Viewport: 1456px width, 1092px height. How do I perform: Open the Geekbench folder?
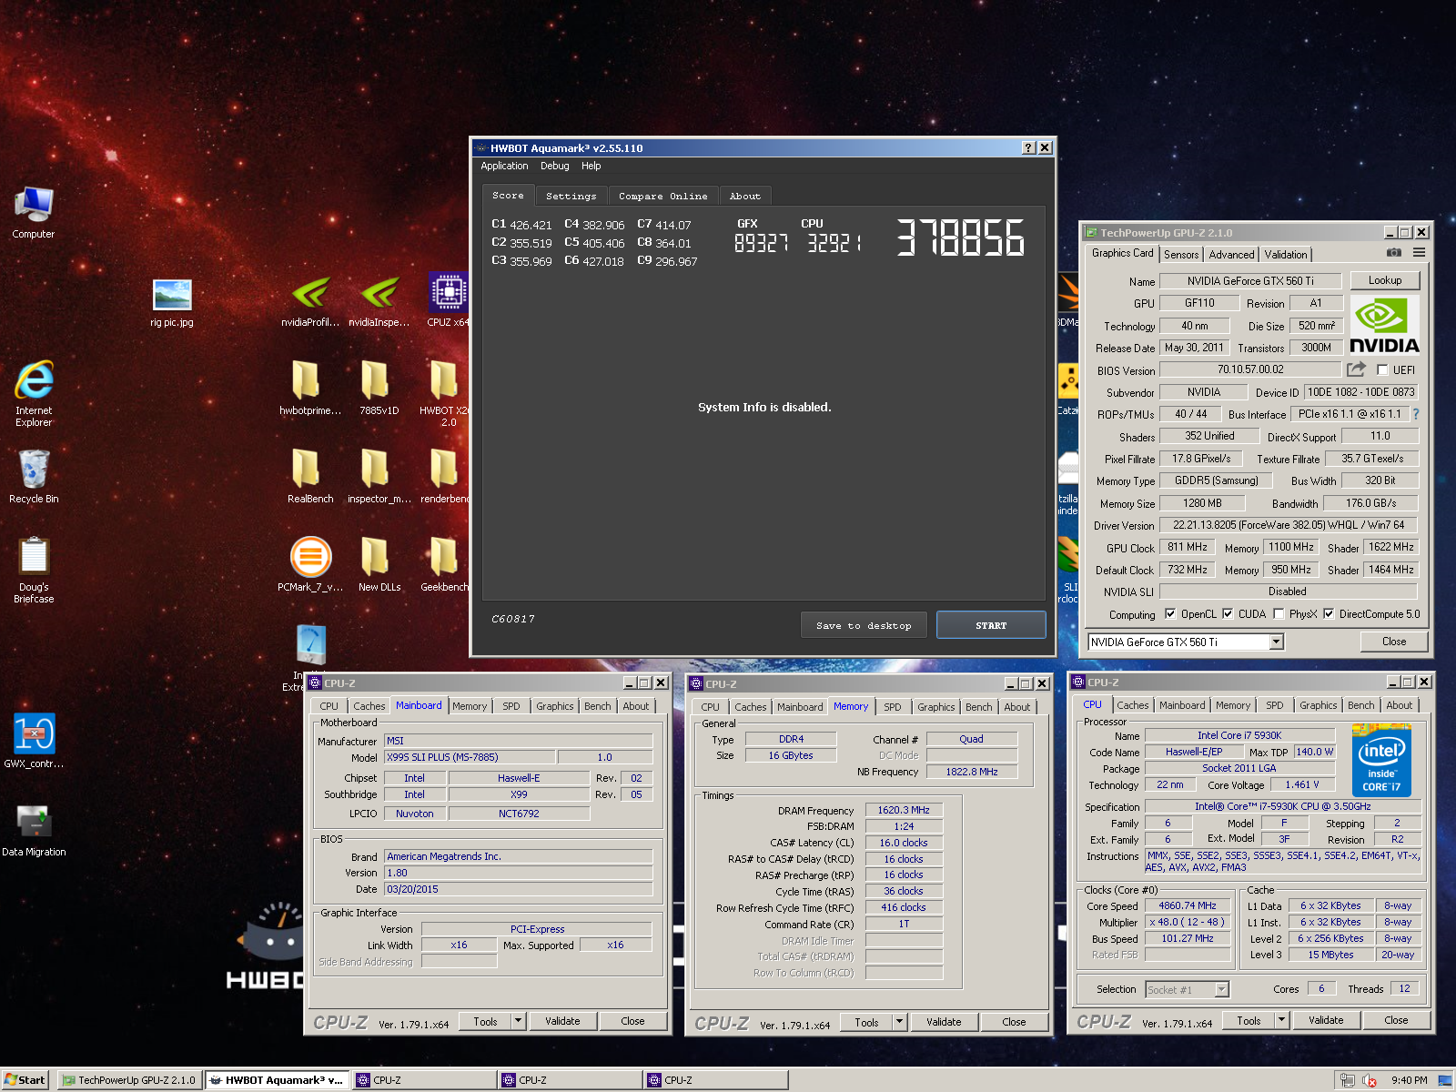445,564
